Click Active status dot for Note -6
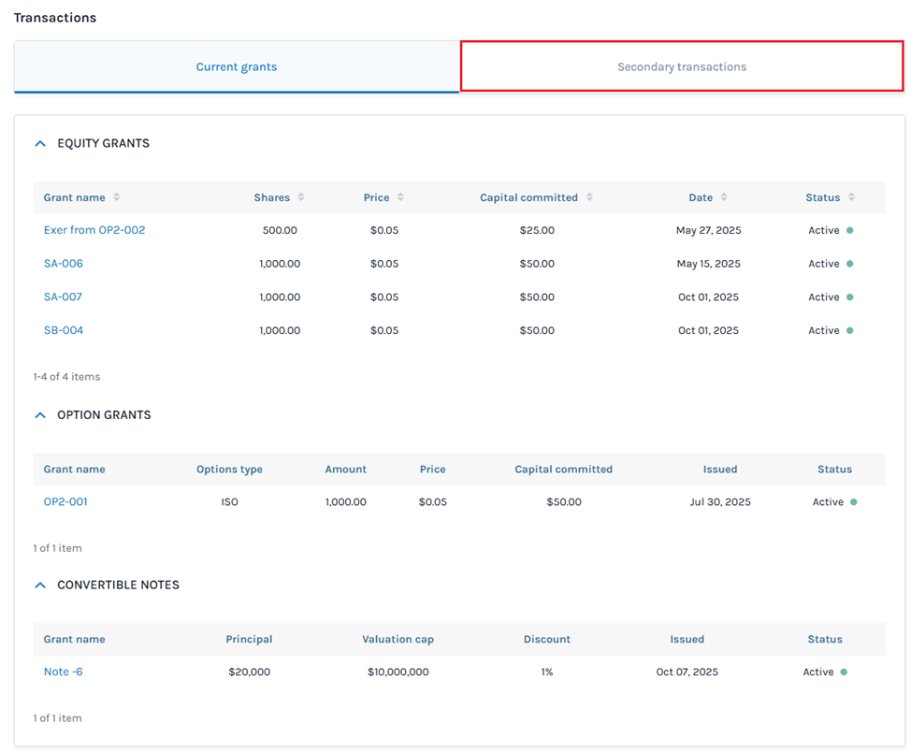This screenshot has width=911, height=752. pos(843,672)
